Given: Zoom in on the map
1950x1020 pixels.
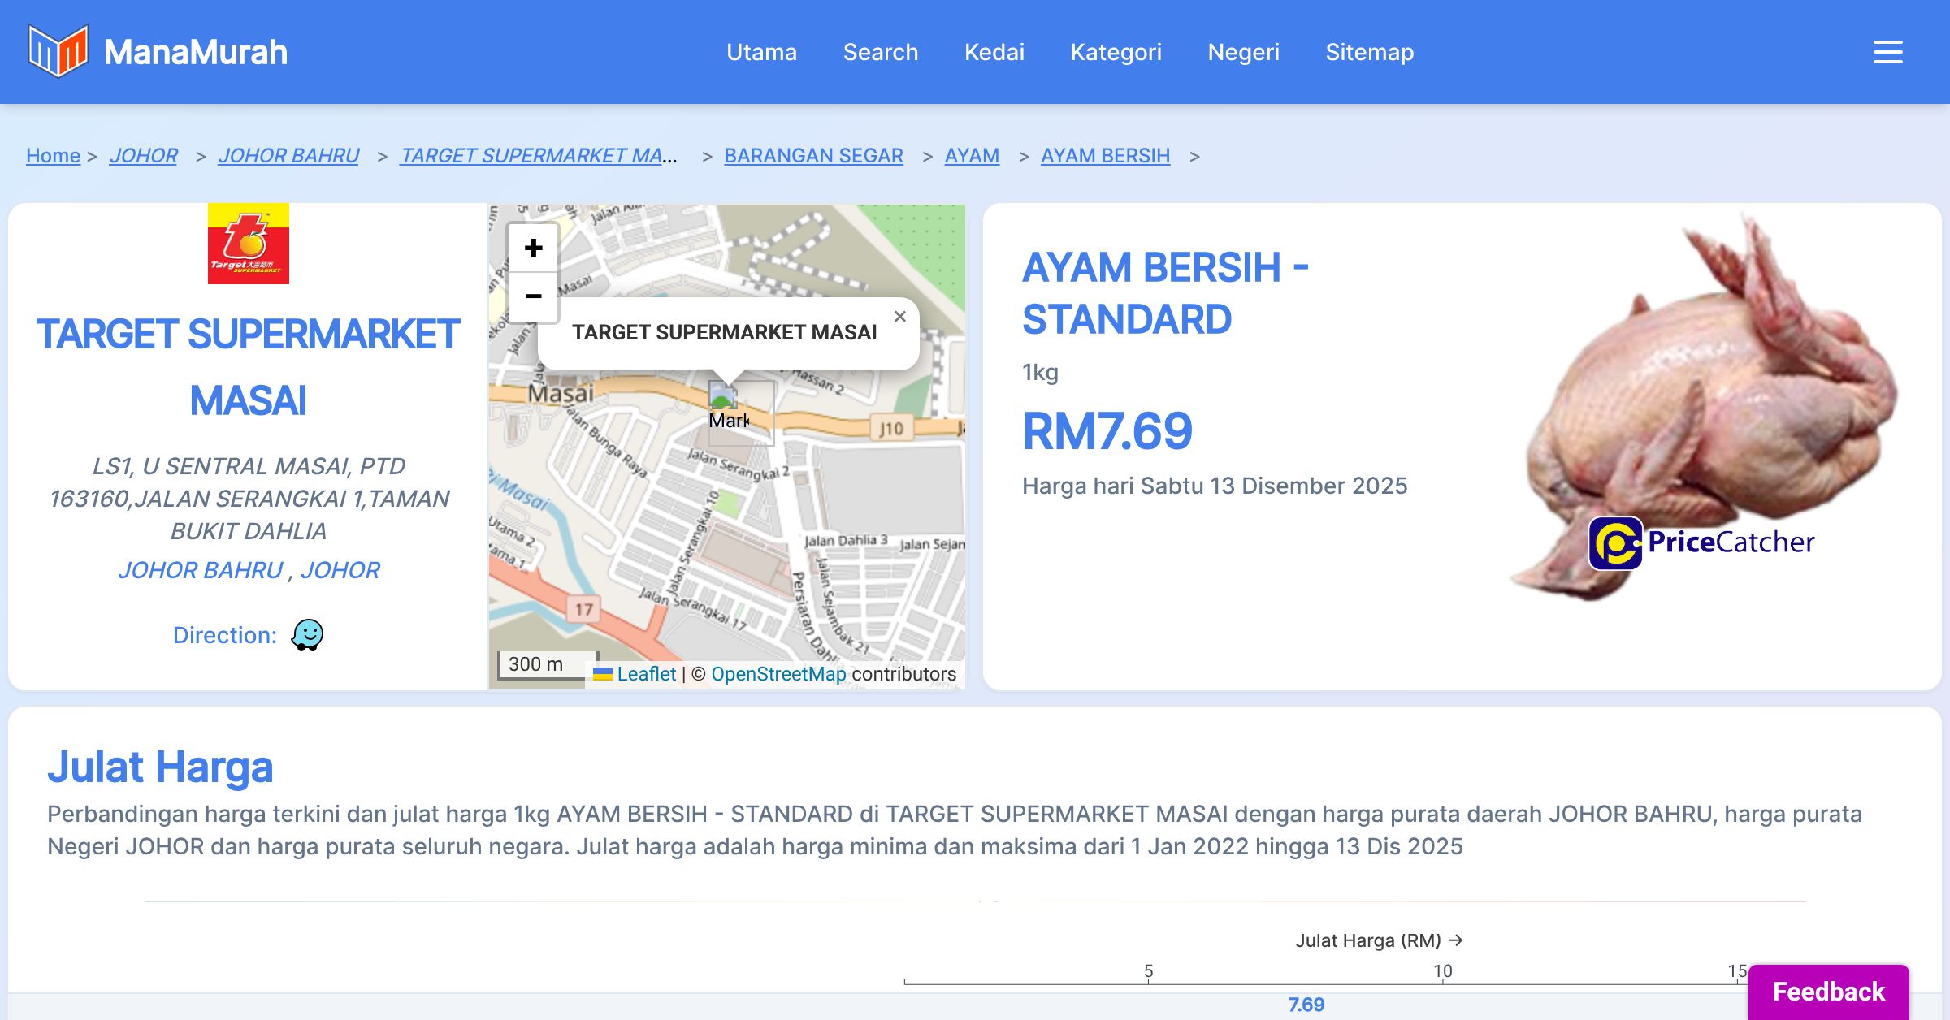Looking at the screenshot, I should tap(533, 249).
